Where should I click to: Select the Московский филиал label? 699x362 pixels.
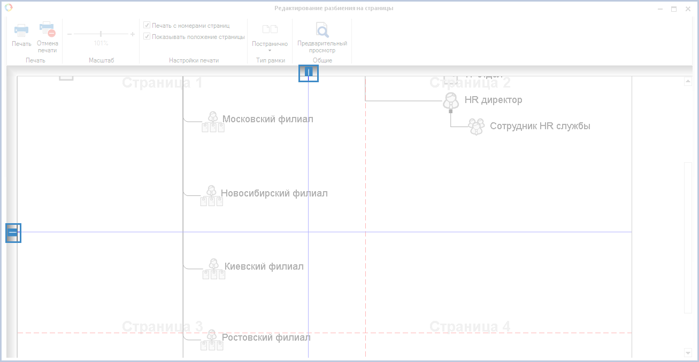pyautogui.click(x=268, y=119)
